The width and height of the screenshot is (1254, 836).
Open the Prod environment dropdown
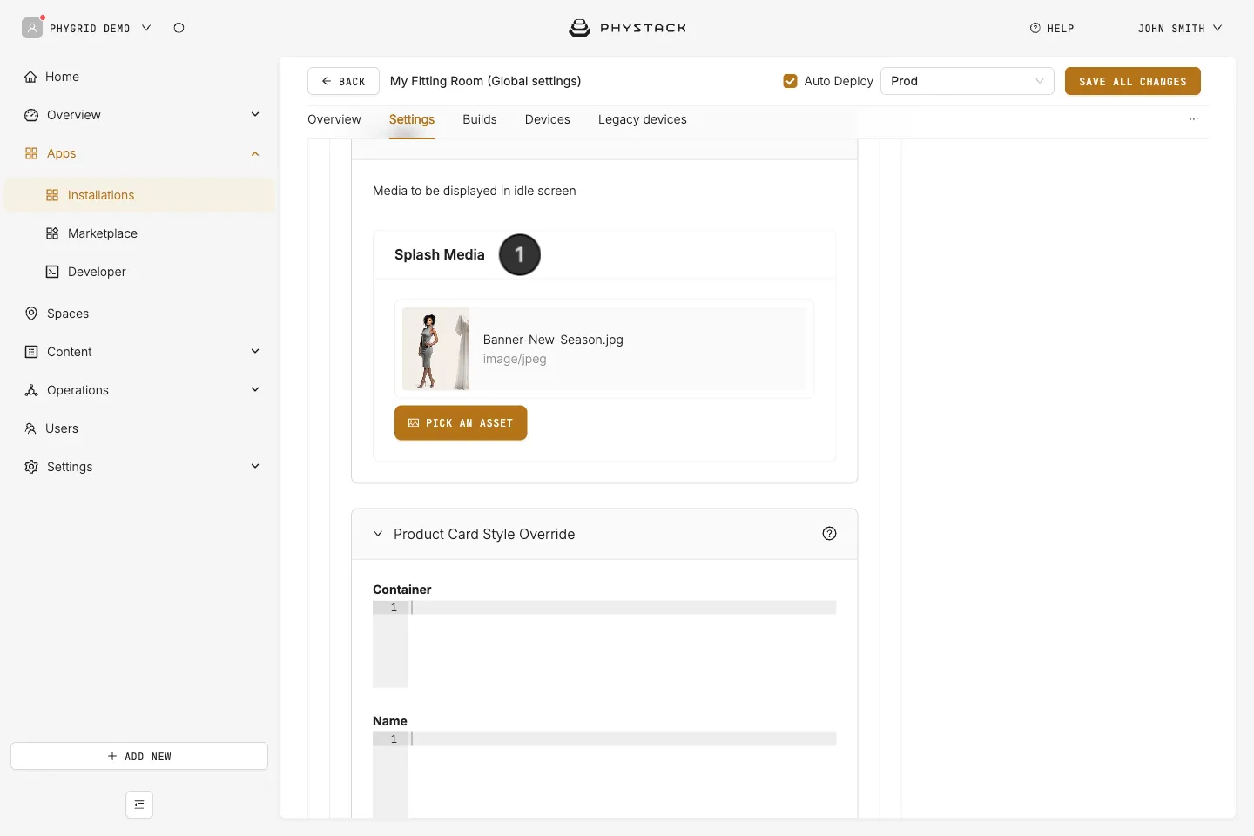pos(967,81)
